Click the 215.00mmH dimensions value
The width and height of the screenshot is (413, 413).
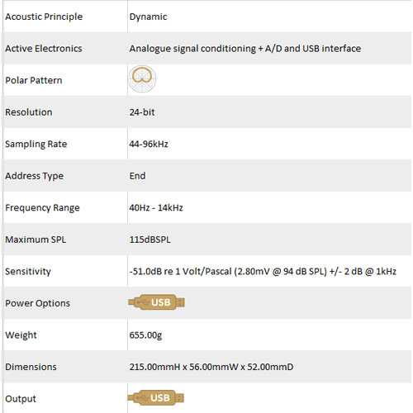[x=211, y=367]
